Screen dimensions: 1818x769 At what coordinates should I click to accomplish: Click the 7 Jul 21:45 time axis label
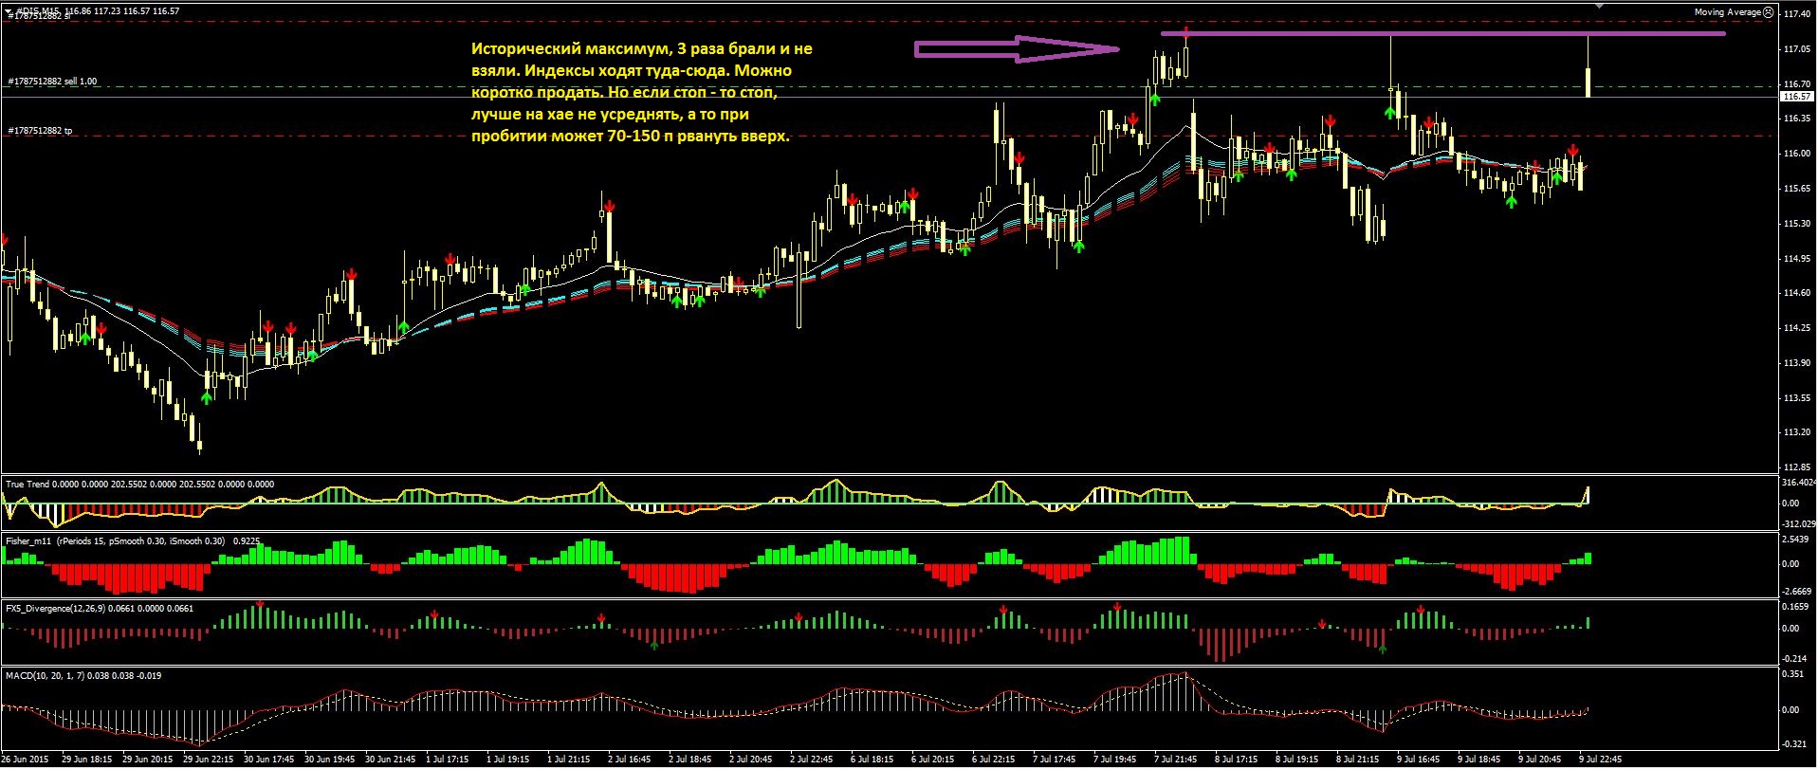(1175, 760)
